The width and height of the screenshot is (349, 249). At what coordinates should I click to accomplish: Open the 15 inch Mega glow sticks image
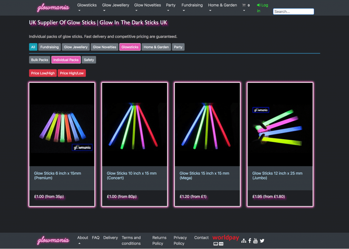208,124
